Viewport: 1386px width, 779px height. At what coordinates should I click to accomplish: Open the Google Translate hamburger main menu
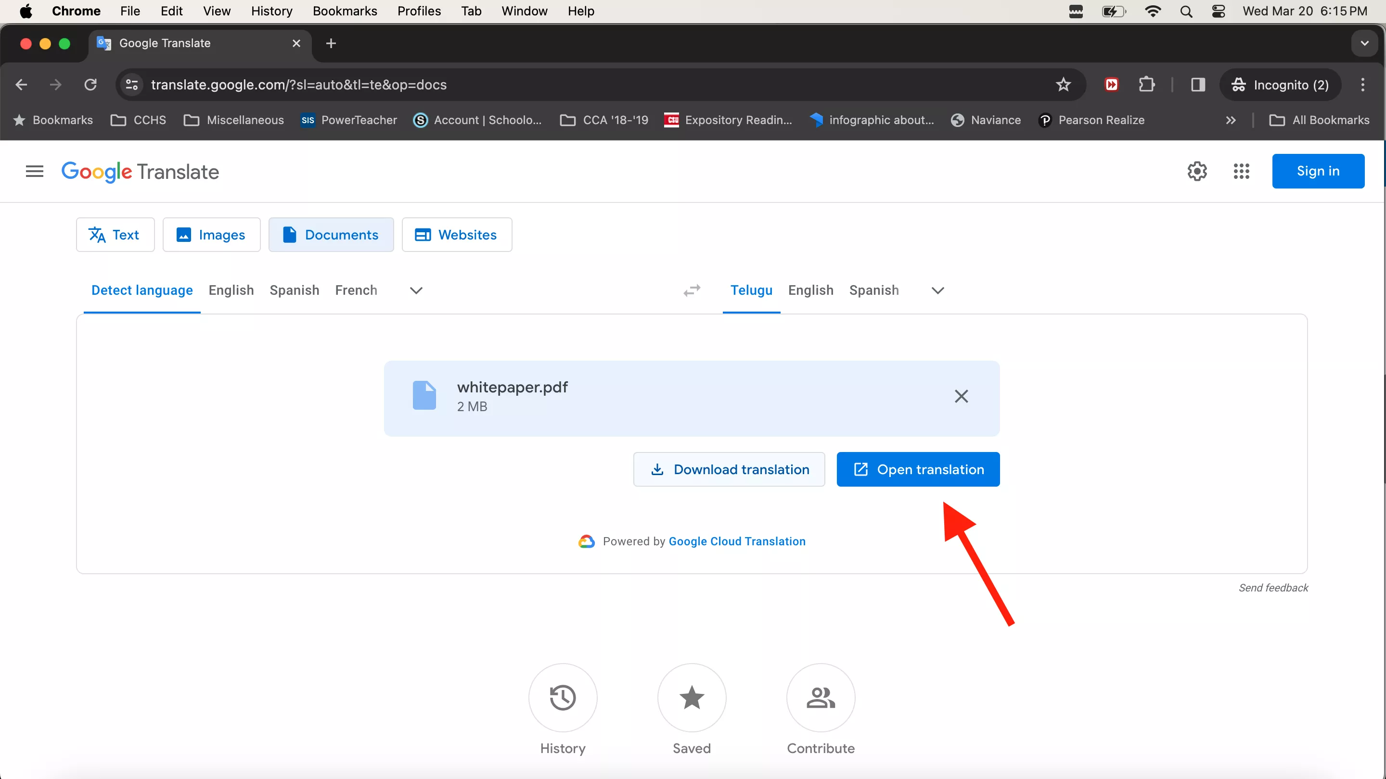pos(35,172)
